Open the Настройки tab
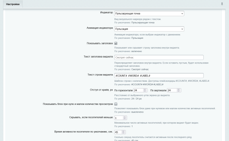Viewport: 229px width, 141px height. coord(13,4)
